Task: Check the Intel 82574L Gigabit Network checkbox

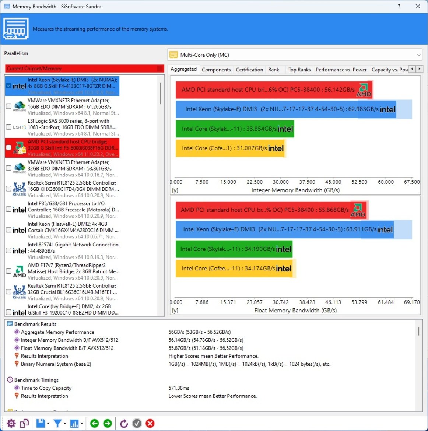Action: (8, 250)
